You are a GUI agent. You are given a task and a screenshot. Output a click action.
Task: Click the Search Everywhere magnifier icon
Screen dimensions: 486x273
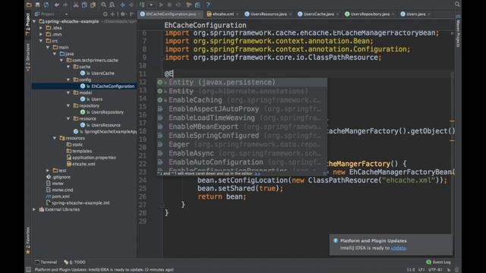click(x=457, y=4)
